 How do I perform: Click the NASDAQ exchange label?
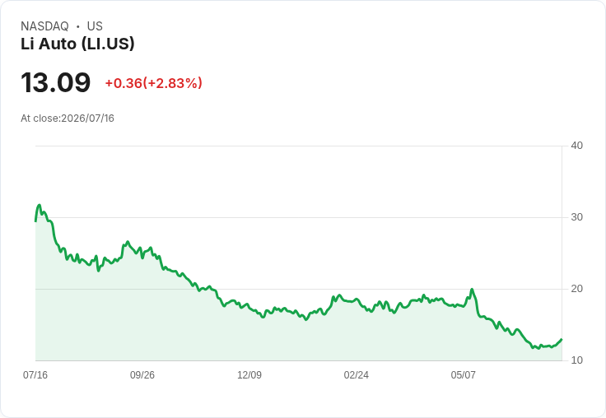(x=44, y=26)
